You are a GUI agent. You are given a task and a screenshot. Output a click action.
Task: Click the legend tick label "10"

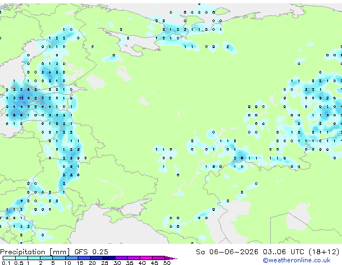tap(67, 263)
